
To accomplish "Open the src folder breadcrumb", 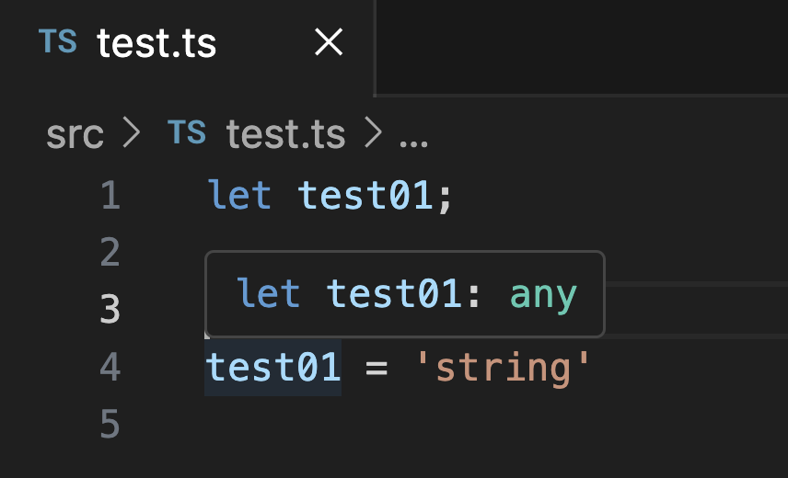I will 75,135.
